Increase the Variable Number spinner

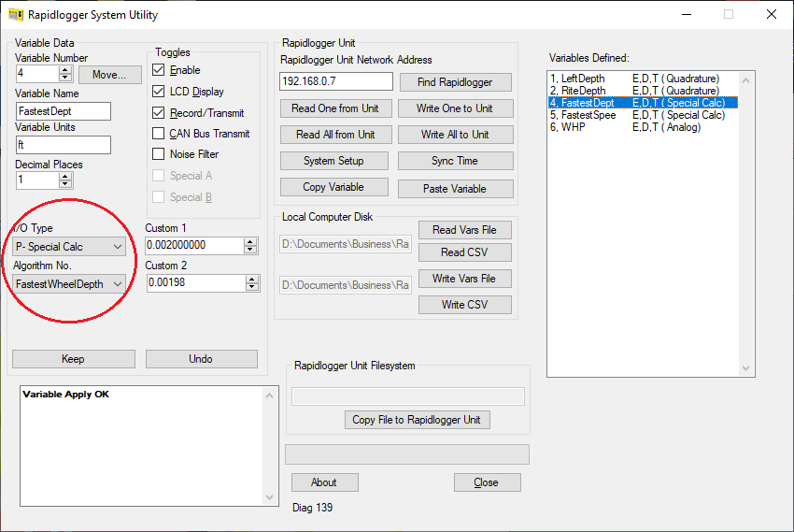(66, 69)
